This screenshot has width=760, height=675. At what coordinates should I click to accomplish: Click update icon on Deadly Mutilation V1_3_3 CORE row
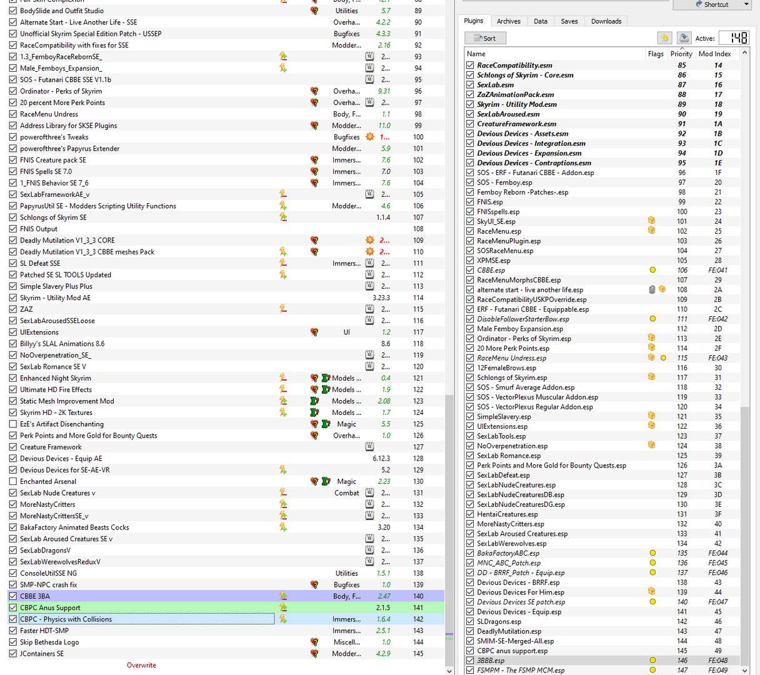[x=370, y=240]
